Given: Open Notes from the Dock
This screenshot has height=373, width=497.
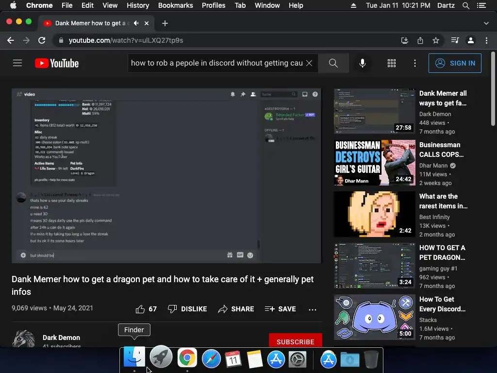Looking at the screenshot, I should pos(254,359).
